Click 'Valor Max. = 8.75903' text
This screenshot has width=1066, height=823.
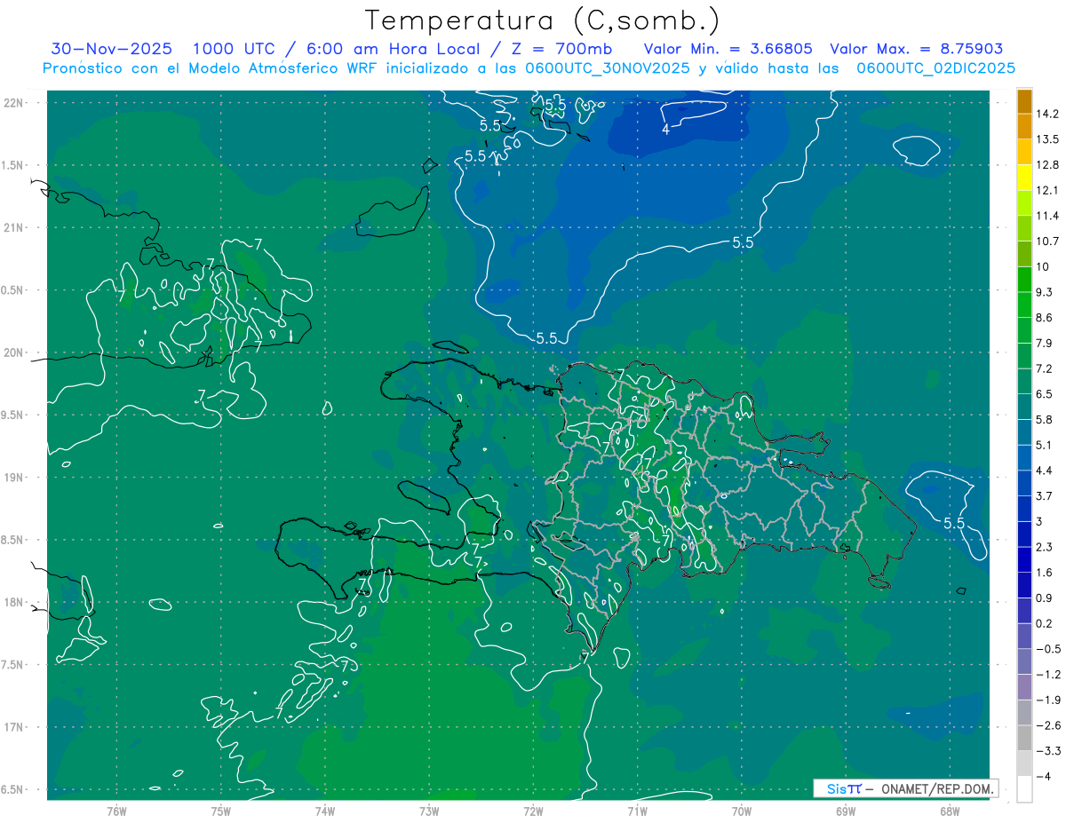pyautogui.click(x=917, y=49)
